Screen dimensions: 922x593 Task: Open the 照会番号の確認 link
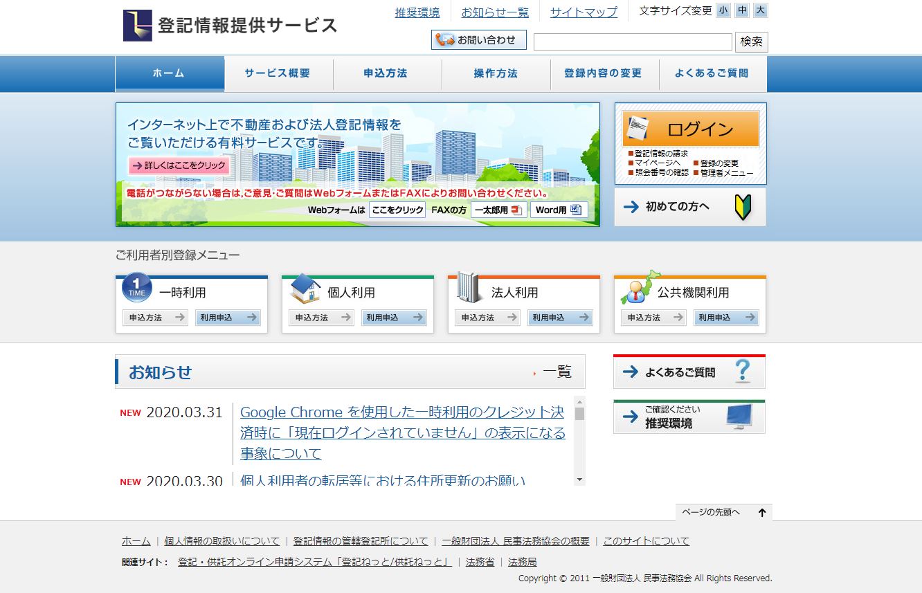(658, 173)
